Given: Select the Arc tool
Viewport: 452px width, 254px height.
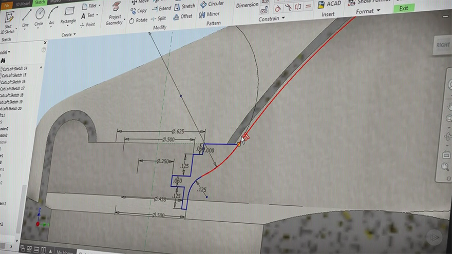Looking at the screenshot, I should point(52,16).
